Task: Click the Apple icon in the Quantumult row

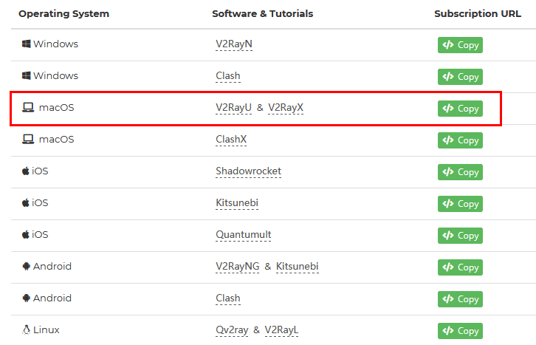Action: point(26,235)
